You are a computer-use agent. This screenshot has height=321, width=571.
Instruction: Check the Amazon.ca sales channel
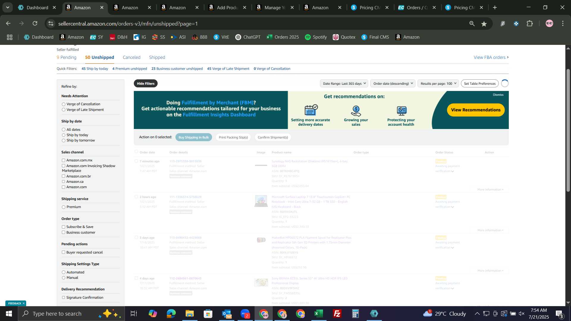click(x=63, y=182)
